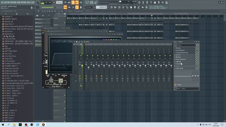Image resolution: width=226 pixels, height=127 pixels.
Task: Open the taskbar search icon
Action: (8, 125)
